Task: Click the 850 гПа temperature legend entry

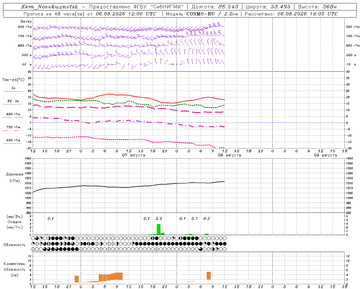Action: [x=13, y=115]
